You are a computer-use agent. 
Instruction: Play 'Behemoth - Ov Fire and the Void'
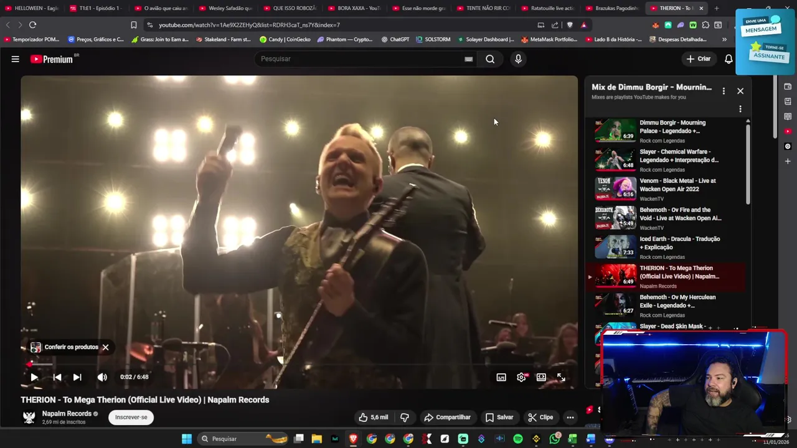coord(666,218)
